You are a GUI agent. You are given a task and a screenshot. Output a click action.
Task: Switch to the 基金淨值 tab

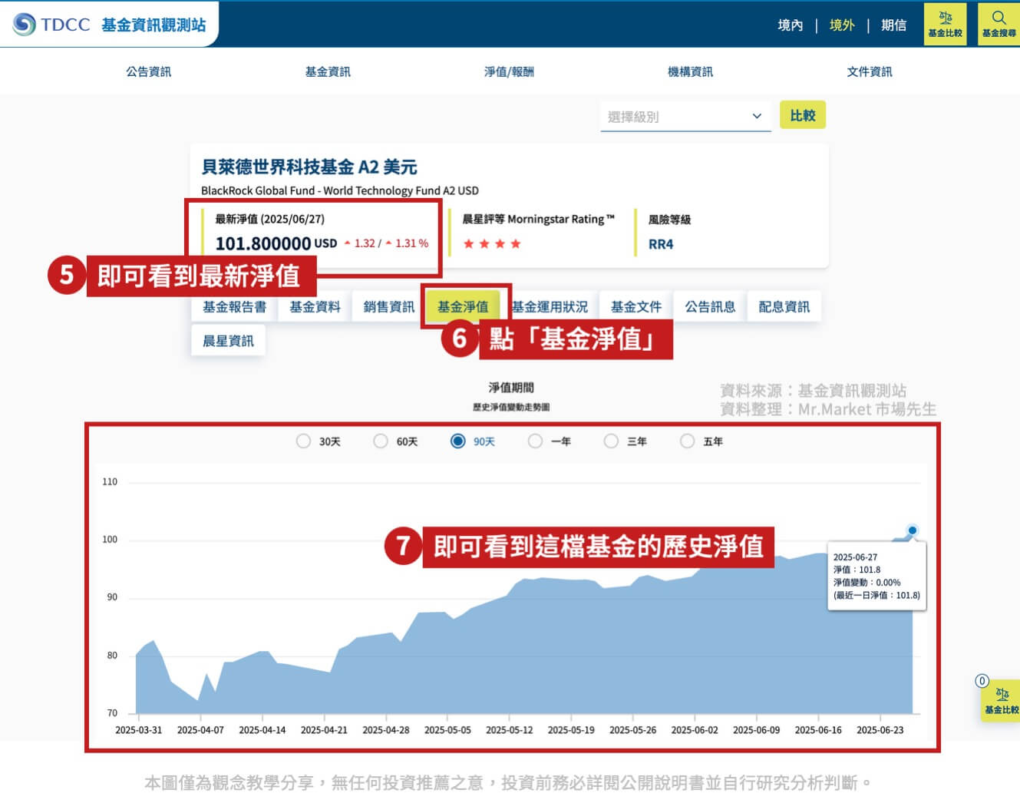click(x=463, y=307)
